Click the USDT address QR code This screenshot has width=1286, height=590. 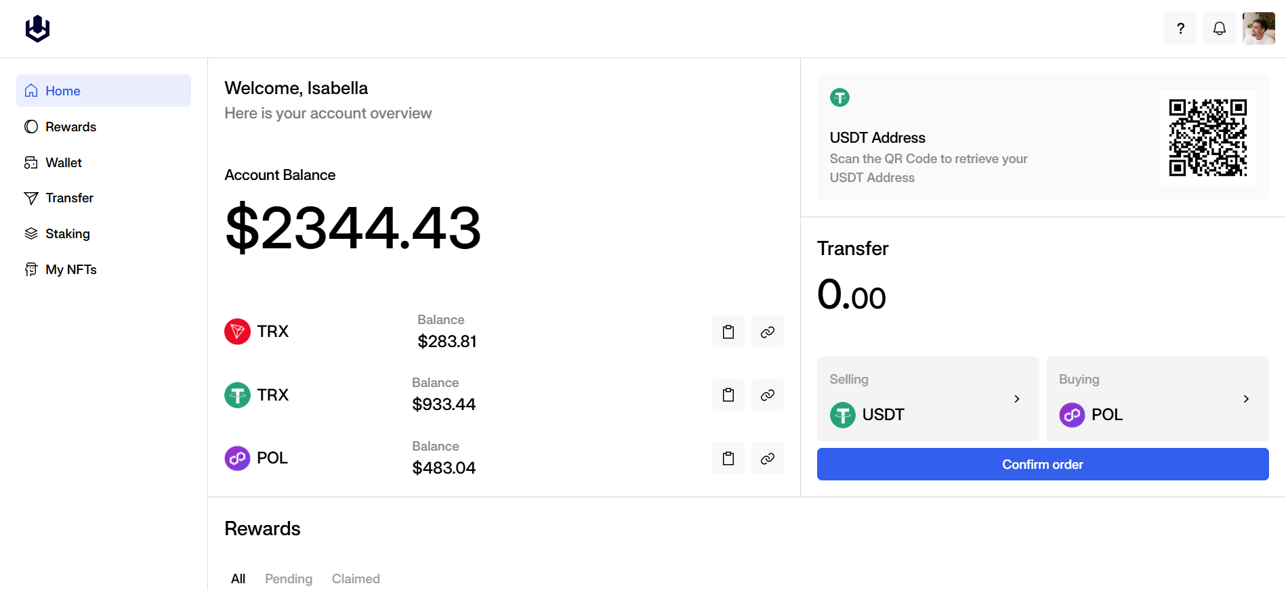1207,137
